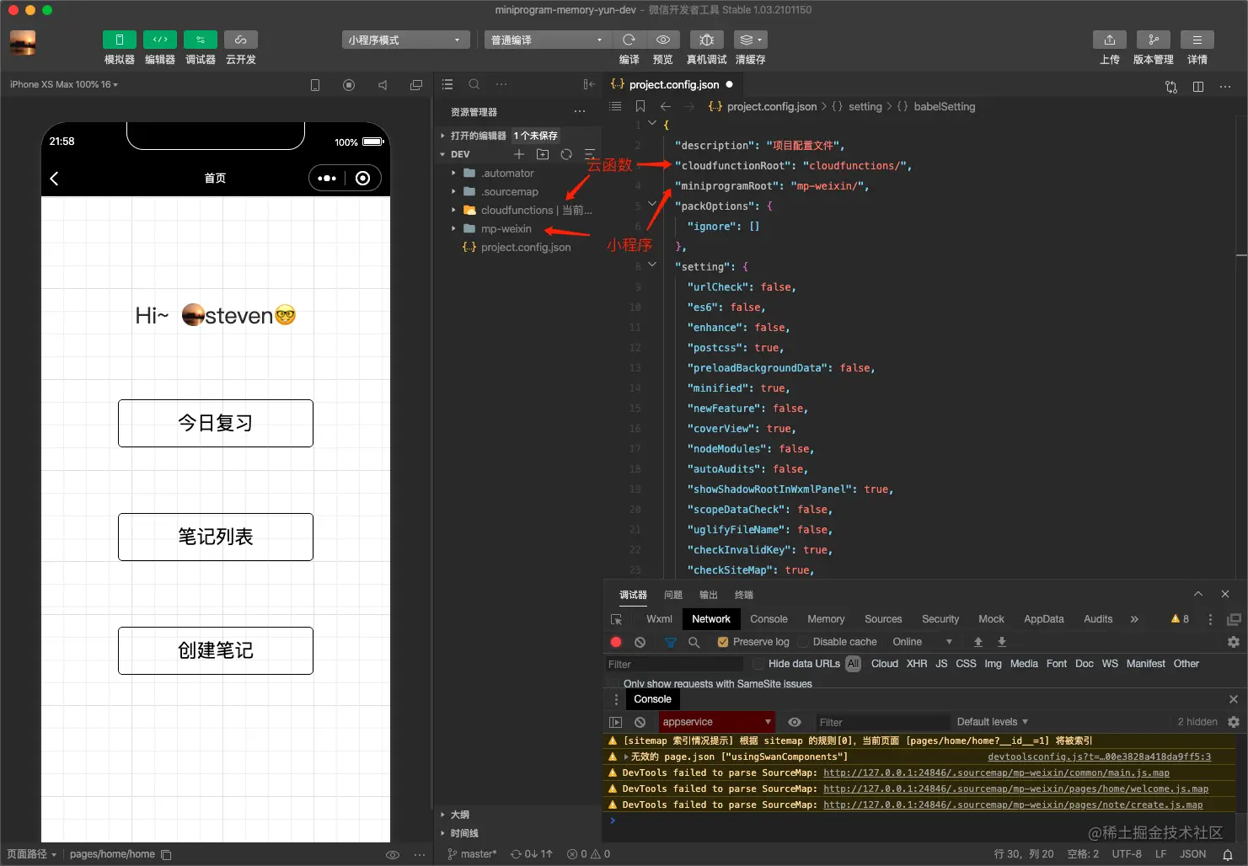
Task: Open the AppData tab in devtools
Action: coord(1044,619)
